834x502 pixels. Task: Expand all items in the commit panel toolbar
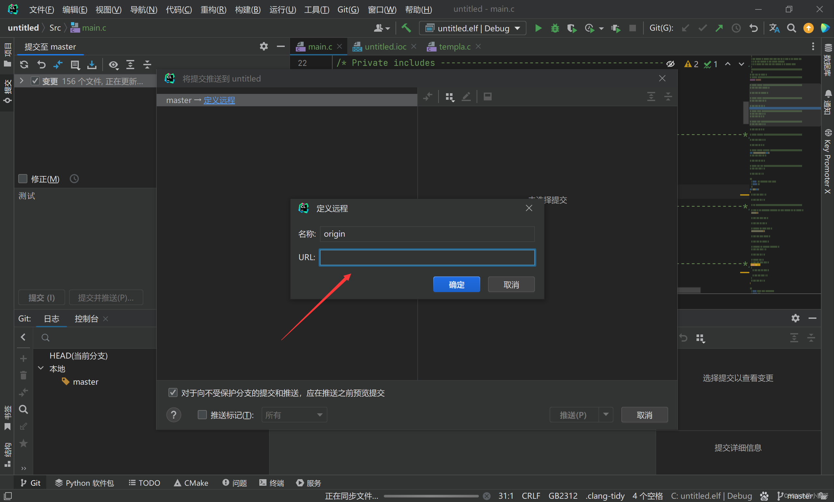click(131, 64)
